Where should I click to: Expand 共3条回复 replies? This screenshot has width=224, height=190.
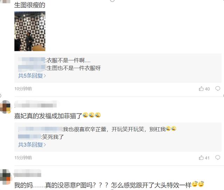32,145
